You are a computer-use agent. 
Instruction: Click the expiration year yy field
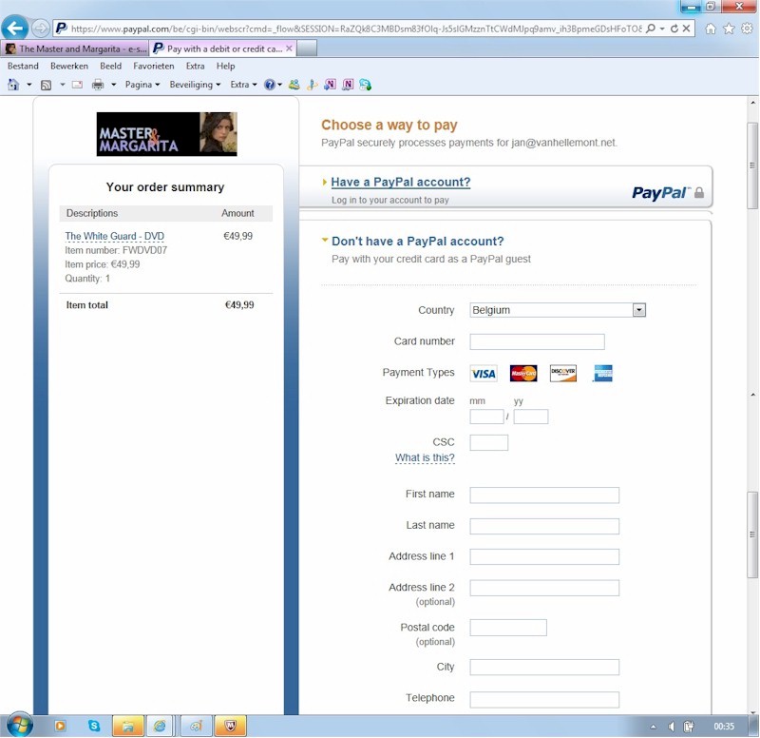pyautogui.click(x=531, y=417)
